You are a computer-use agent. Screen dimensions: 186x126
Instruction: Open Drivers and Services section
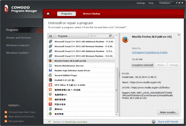click(x=19, y=38)
